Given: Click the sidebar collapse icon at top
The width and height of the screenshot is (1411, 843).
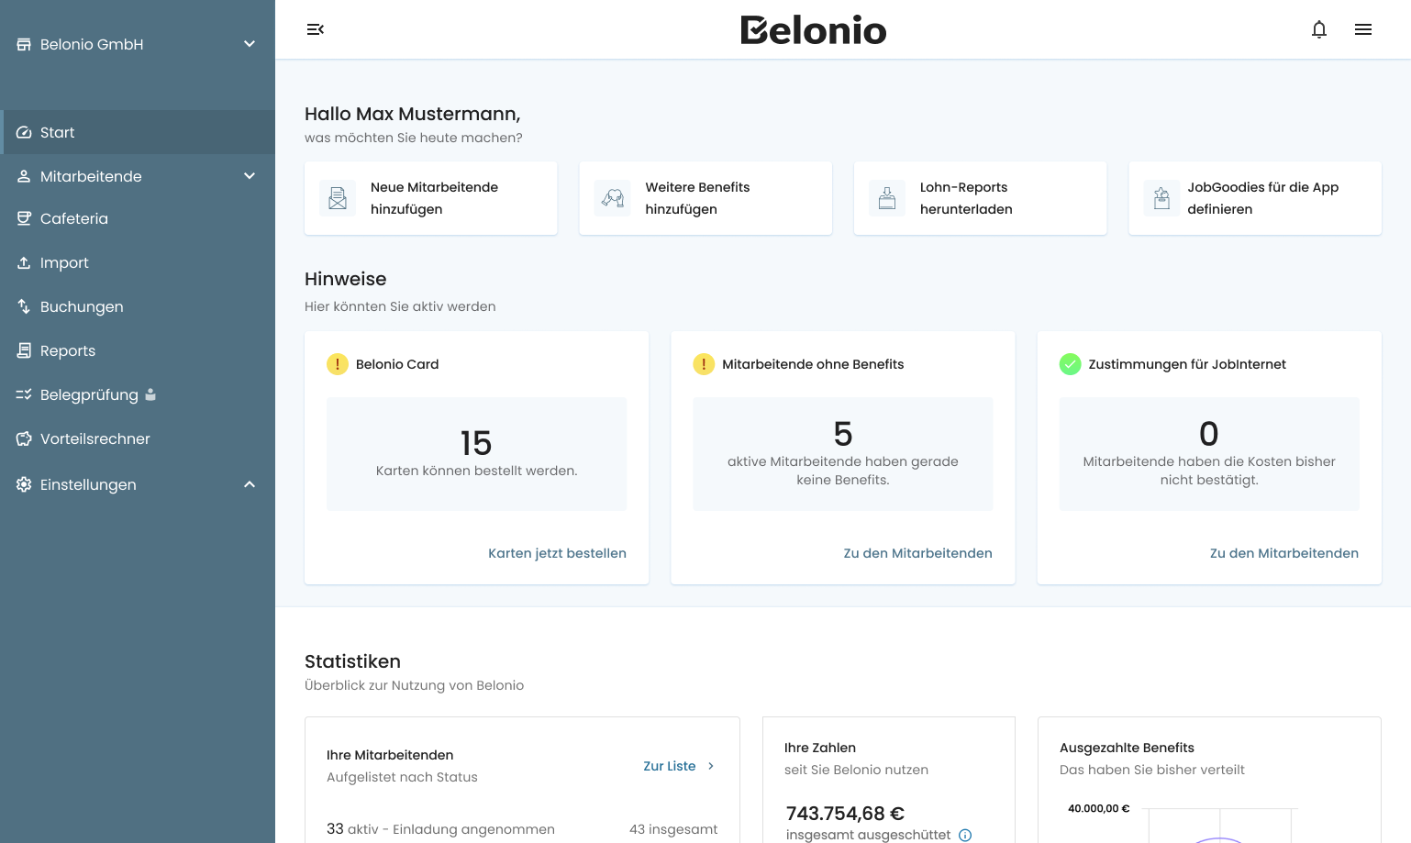Looking at the screenshot, I should pyautogui.click(x=316, y=29).
